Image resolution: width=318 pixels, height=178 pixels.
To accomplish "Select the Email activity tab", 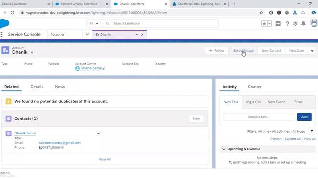I will [299, 102].
